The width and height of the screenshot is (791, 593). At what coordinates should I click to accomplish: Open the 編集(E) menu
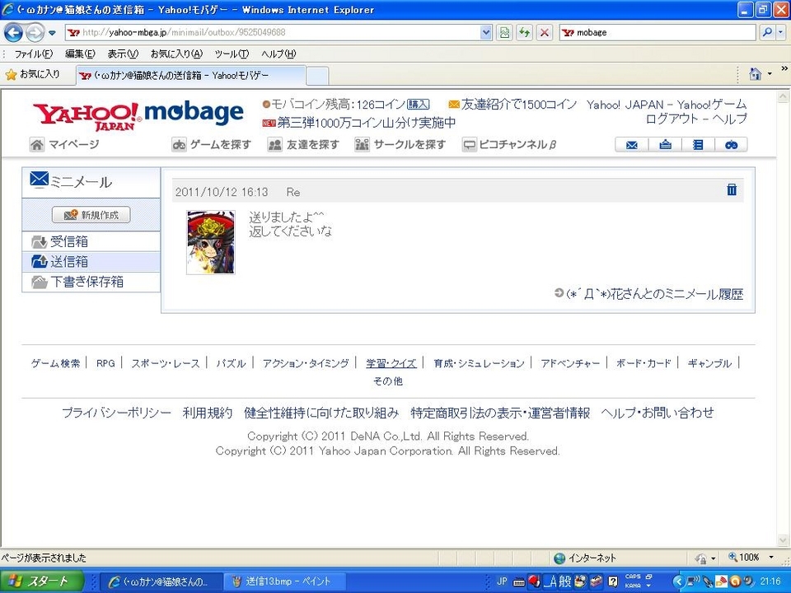point(80,54)
